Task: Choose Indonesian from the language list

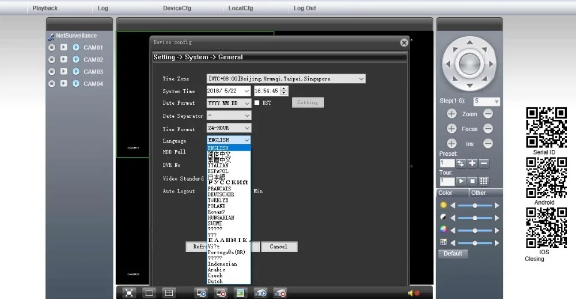Action: click(222, 264)
